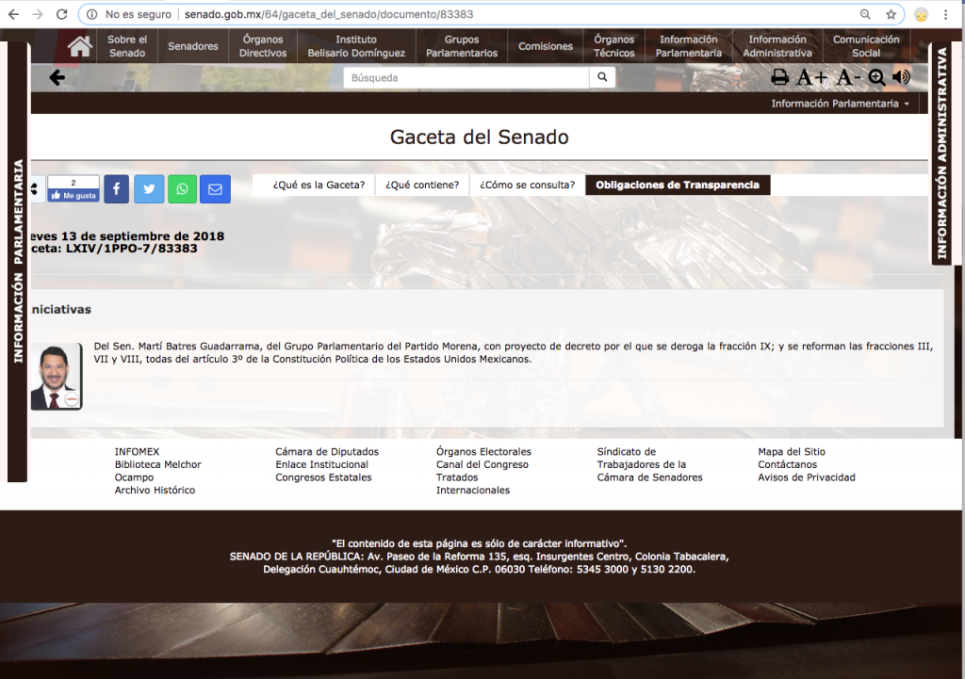Go back using the black left arrow
Viewport: 965px width, 679px height.
pos(57,78)
